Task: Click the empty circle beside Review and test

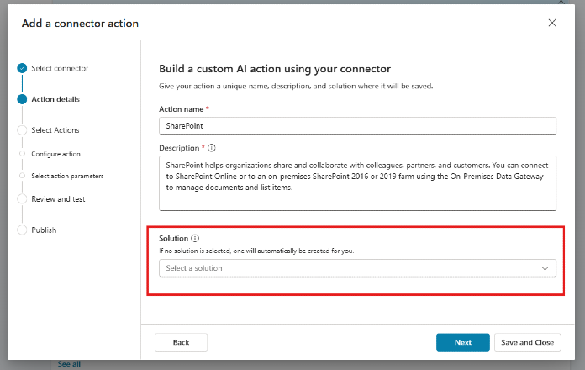Action: pos(22,199)
